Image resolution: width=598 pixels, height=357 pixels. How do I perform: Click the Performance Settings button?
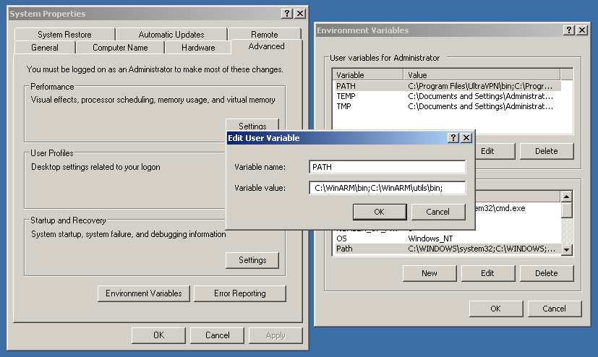(x=252, y=125)
